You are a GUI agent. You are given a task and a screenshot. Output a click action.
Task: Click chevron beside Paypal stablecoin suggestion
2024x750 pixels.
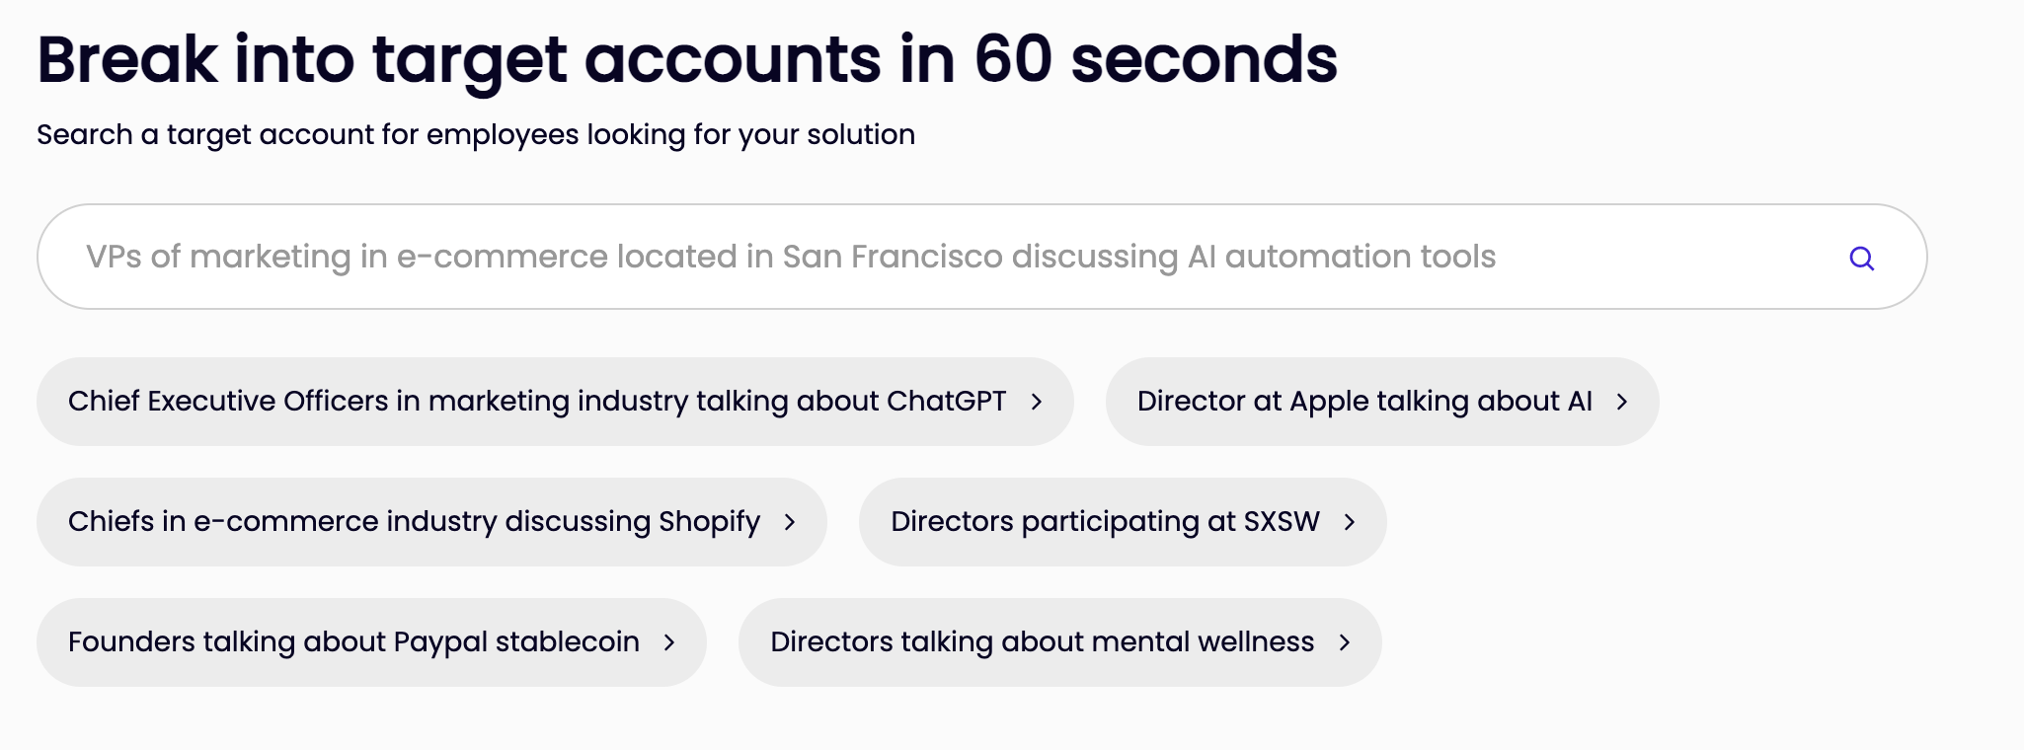[x=668, y=642]
